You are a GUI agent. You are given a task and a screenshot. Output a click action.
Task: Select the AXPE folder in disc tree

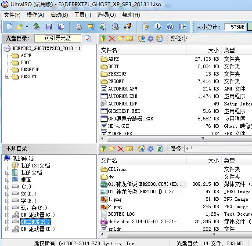tap(26, 55)
